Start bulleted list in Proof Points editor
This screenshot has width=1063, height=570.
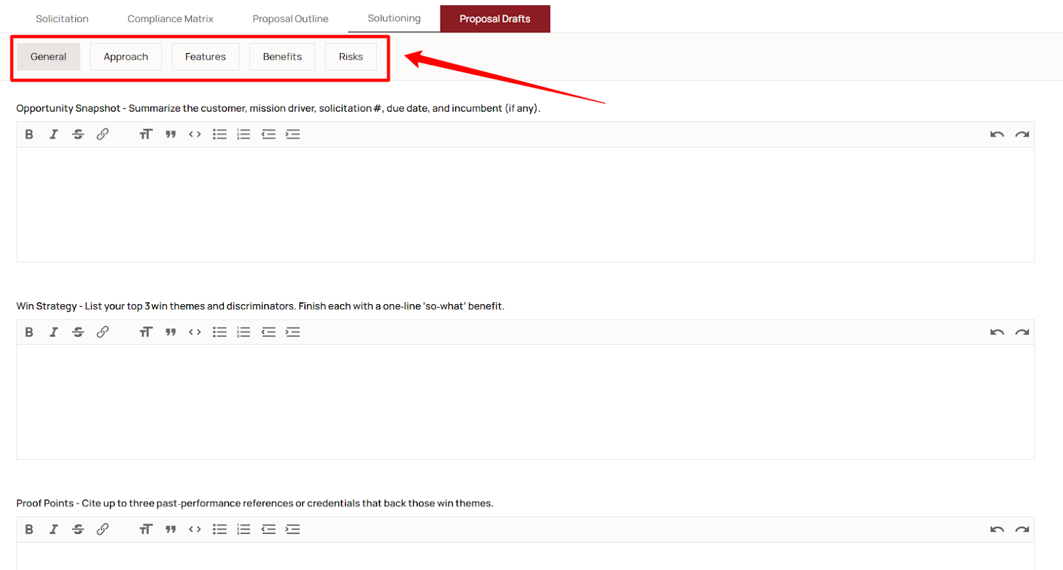219,529
